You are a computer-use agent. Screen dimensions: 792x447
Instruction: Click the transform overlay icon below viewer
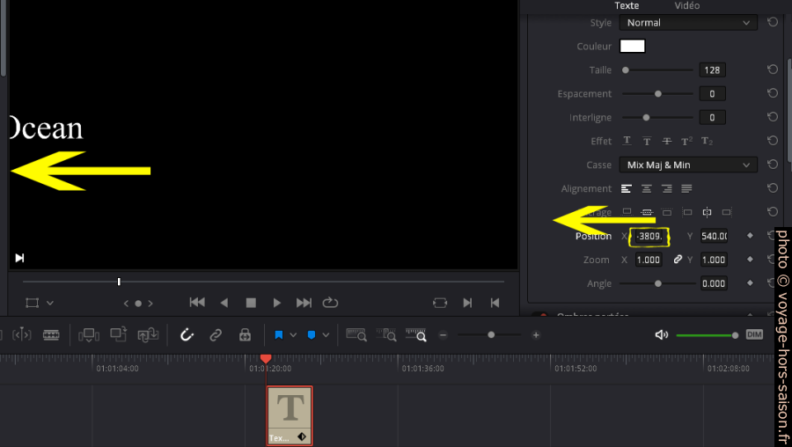[33, 303]
